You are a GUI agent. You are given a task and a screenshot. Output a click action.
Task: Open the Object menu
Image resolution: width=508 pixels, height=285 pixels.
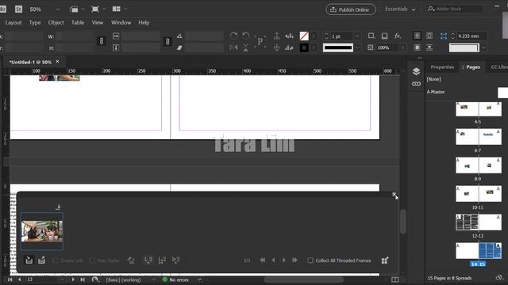[56, 23]
